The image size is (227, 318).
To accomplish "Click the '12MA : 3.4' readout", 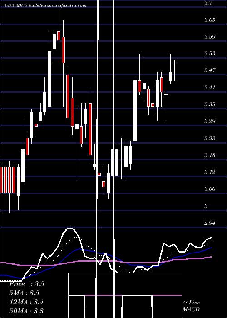I will coord(26,302).
